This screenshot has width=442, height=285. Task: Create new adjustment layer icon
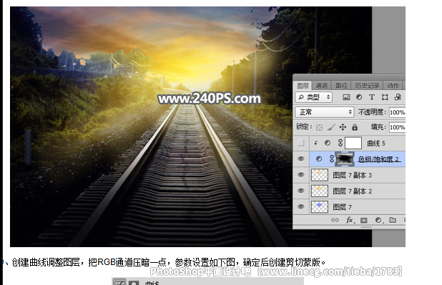pyautogui.click(x=378, y=220)
